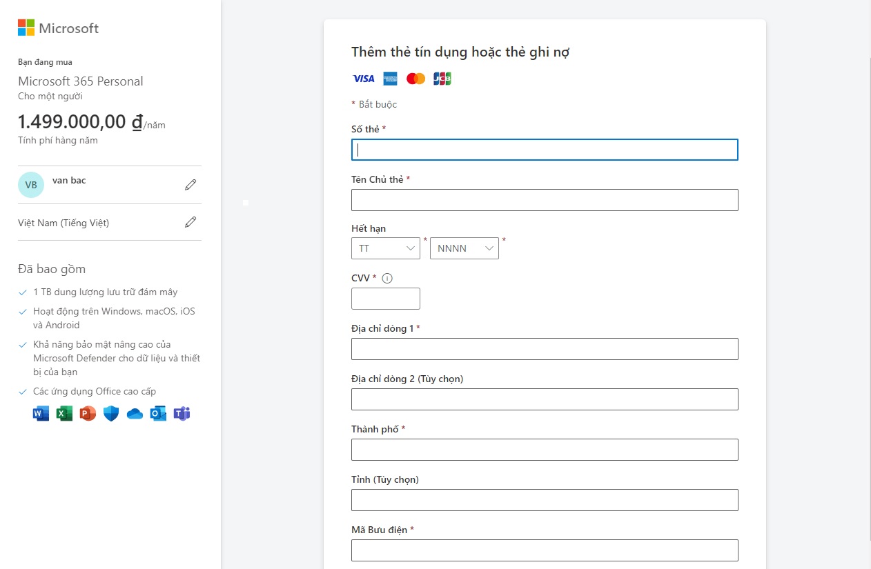Click the Thành phố input field
The height and width of the screenshot is (569, 871).
pyautogui.click(x=545, y=450)
